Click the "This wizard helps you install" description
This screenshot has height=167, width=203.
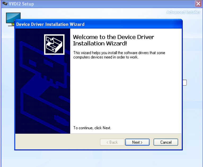coord(119,55)
